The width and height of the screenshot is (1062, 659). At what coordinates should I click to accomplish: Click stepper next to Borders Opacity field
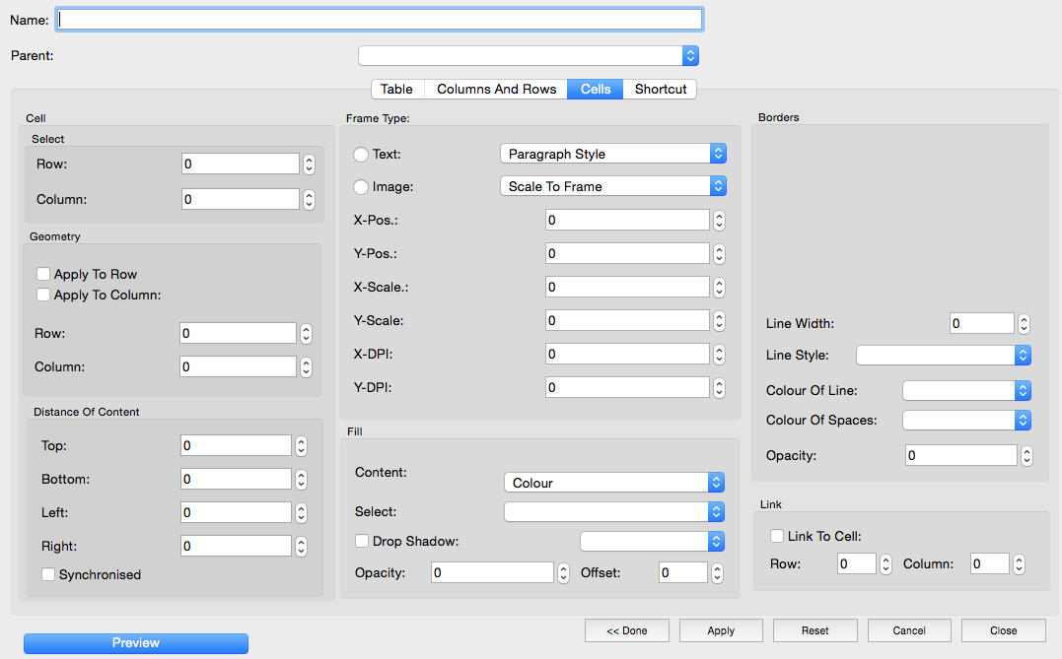(1026, 456)
